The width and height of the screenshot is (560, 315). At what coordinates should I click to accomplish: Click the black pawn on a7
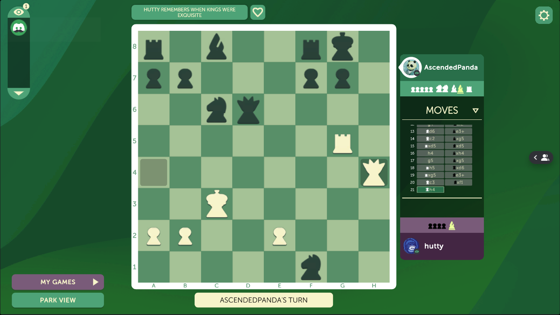(x=154, y=79)
